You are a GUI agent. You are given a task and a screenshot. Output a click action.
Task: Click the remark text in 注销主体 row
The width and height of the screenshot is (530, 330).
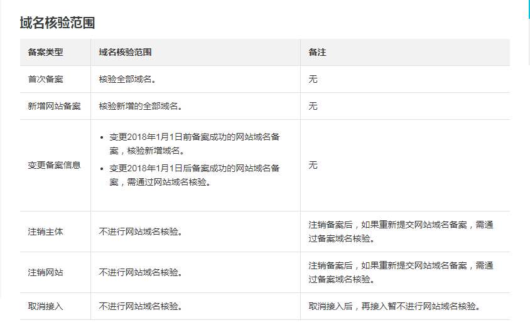tap(400, 232)
